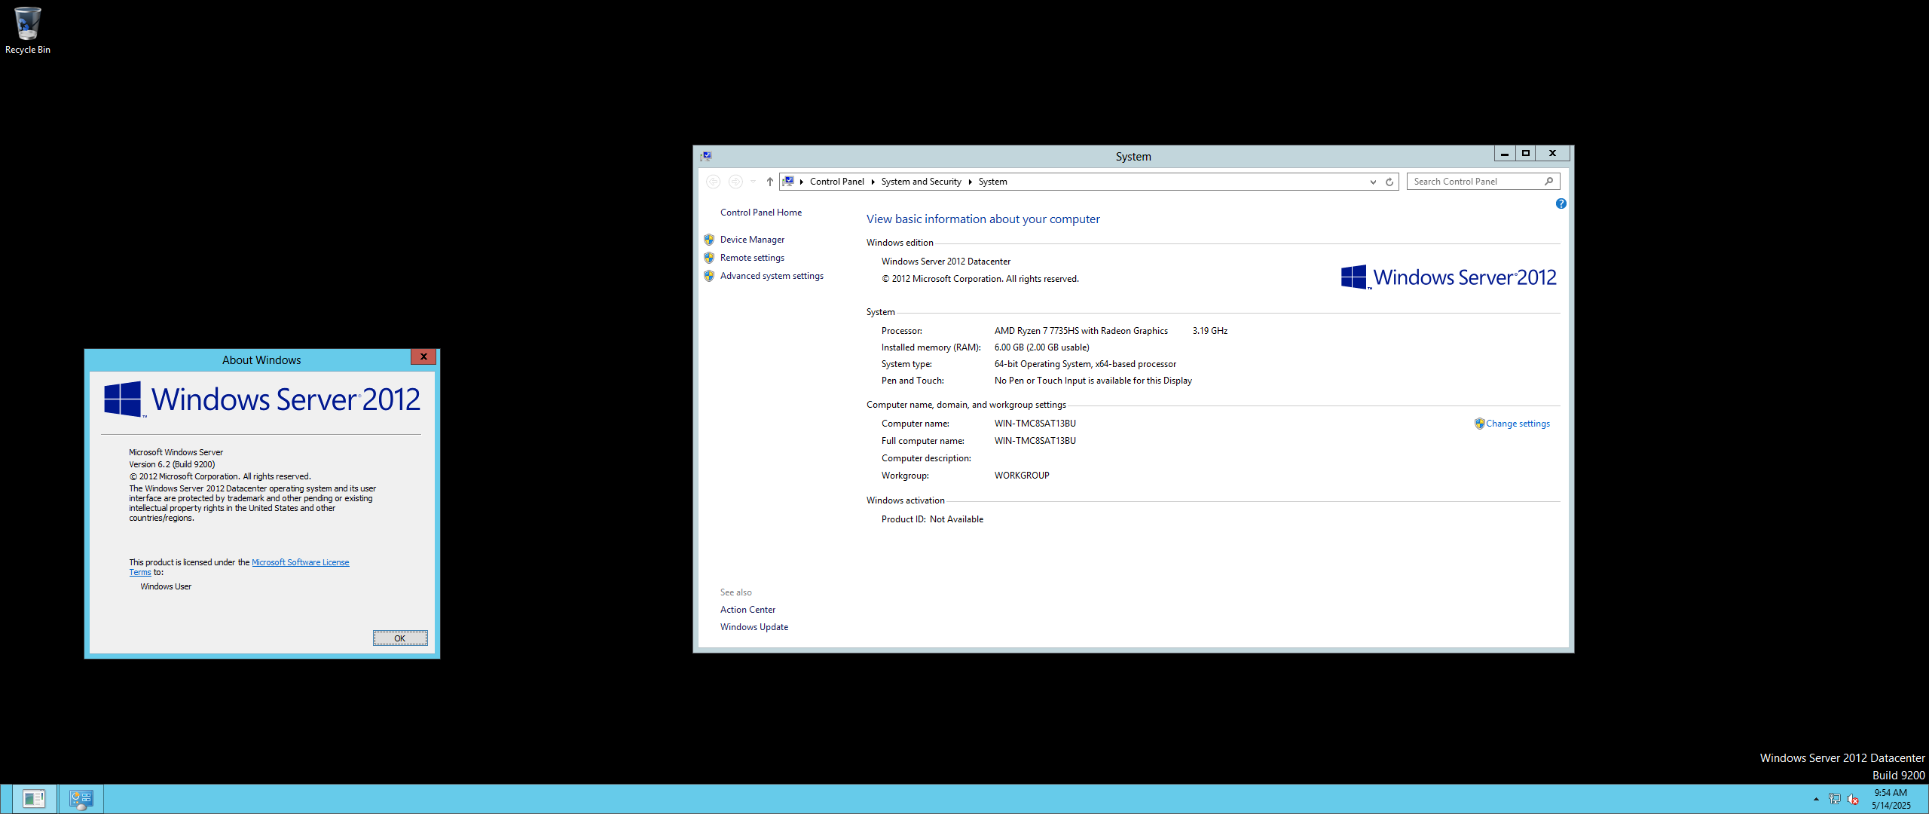Click 'Windows Server 2012 Datacenter' edition text in System window

(x=946, y=262)
